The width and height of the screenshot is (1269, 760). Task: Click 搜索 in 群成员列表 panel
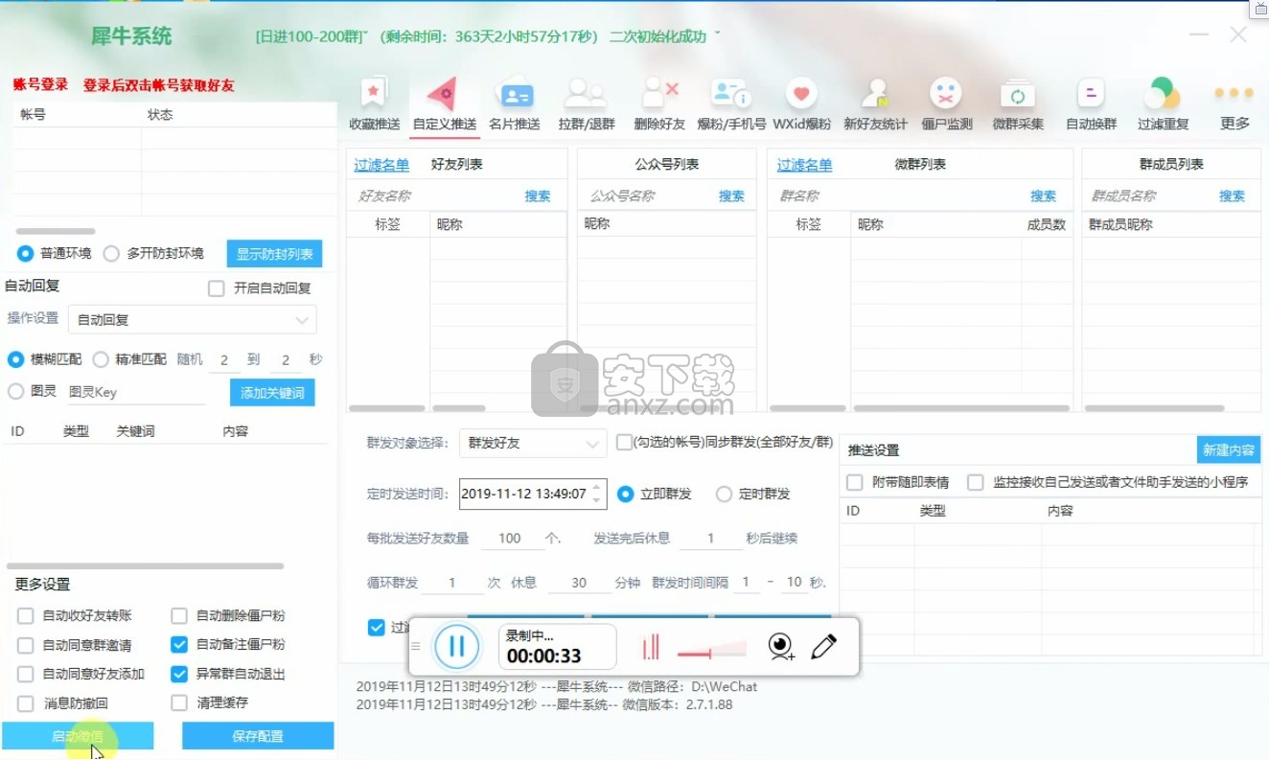click(1232, 196)
